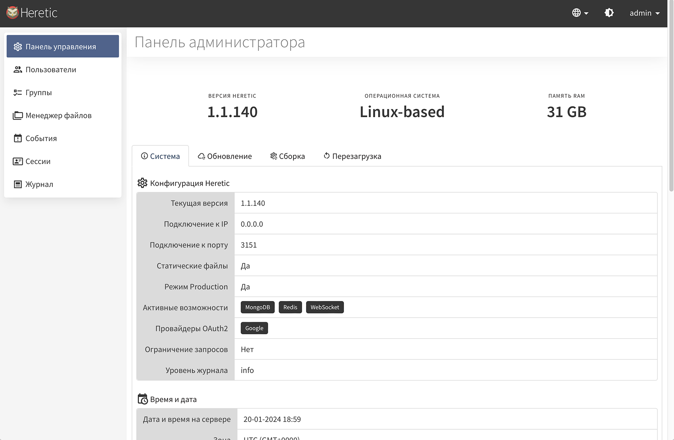Click the Linux-based operating system value
Image resolution: width=674 pixels, height=440 pixels.
coord(402,112)
